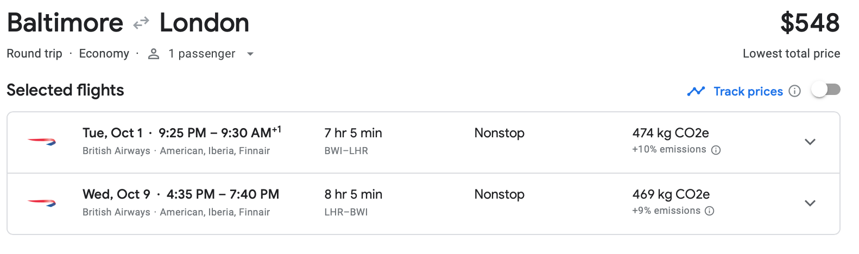The height and width of the screenshot is (254, 859).
Task: Click the Track prices trend line icon
Action: (x=696, y=91)
